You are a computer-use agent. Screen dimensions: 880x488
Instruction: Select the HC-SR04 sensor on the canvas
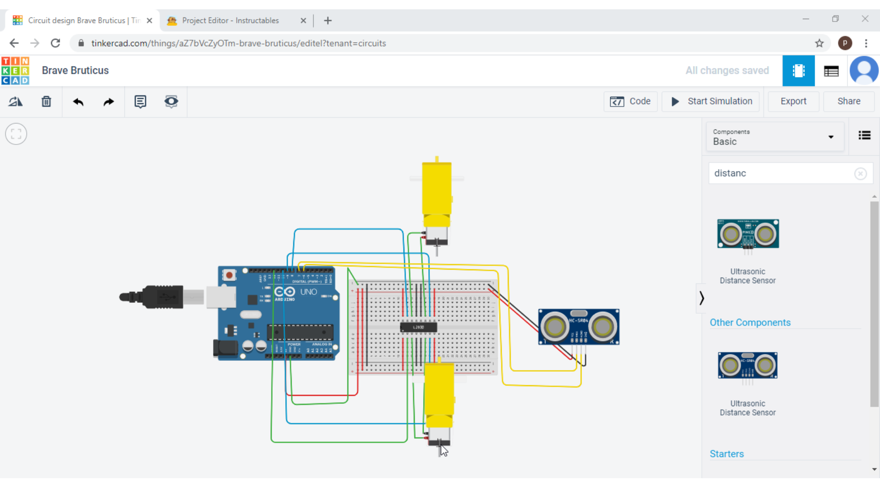[579, 327]
